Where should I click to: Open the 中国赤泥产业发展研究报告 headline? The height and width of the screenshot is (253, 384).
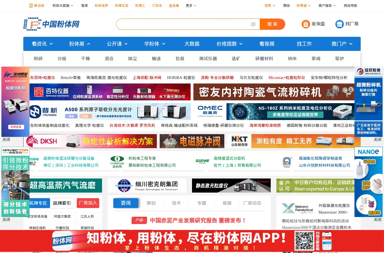(198, 220)
